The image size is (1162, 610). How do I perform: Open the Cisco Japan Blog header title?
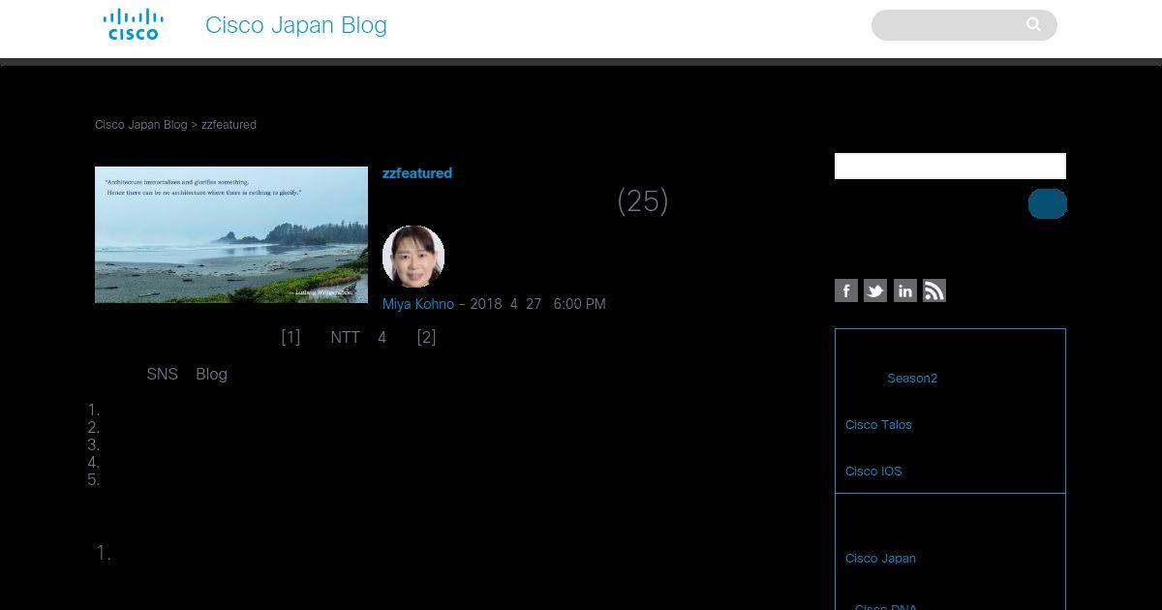[x=295, y=25]
